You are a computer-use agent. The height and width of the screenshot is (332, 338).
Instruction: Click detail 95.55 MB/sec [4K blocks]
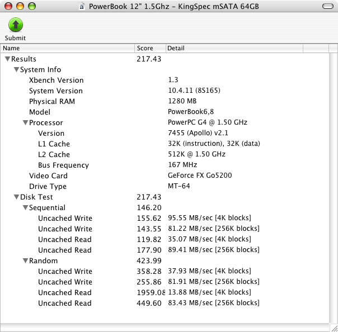coord(209,217)
